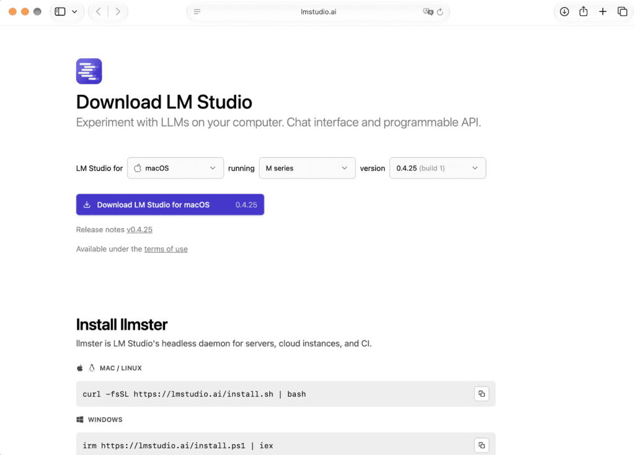Close the Safari window
The height and width of the screenshot is (455, 635).
point(12,11)
